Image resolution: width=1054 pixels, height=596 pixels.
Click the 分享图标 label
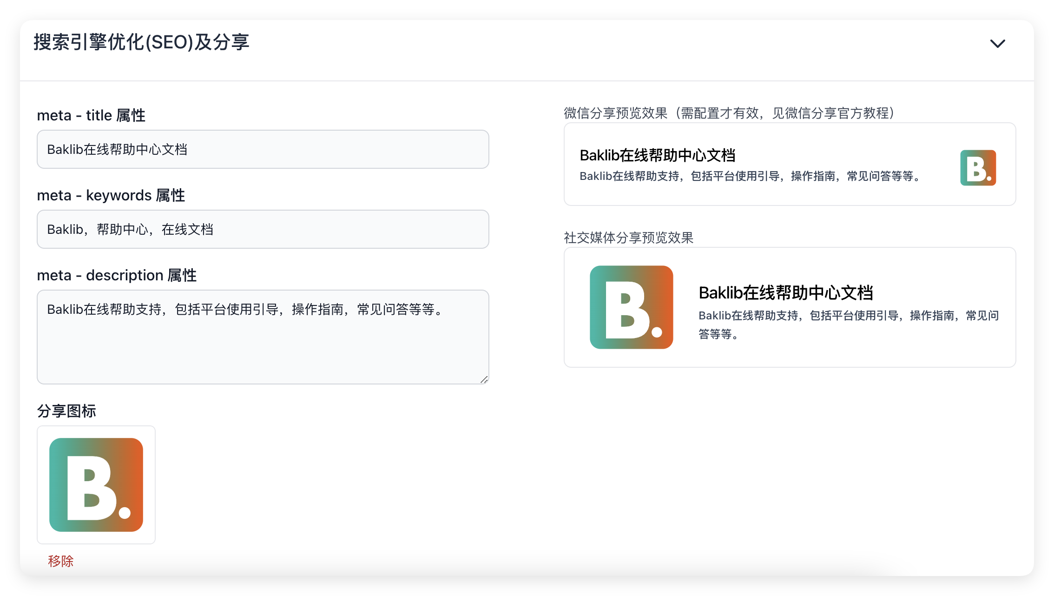point(66,411)
